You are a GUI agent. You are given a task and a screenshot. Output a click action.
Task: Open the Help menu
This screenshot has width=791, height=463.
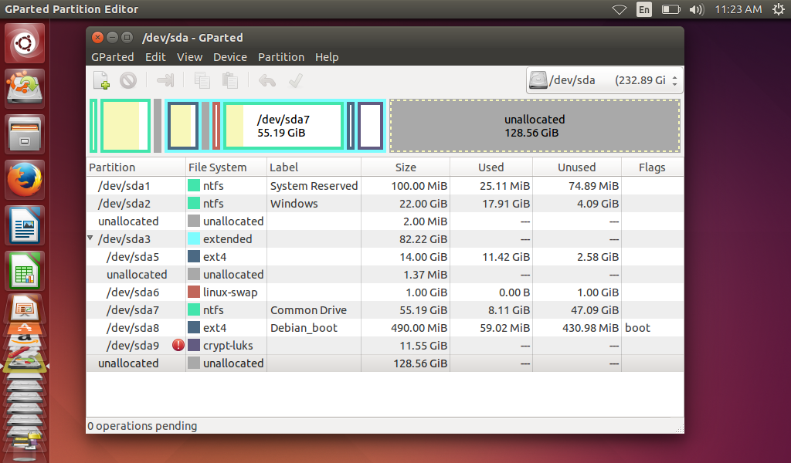pyautogui.click(x=327, y=57)
